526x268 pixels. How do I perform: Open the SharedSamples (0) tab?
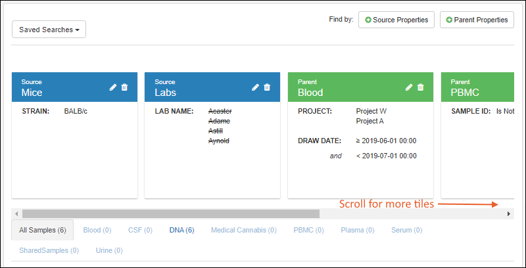click(49, 250)
